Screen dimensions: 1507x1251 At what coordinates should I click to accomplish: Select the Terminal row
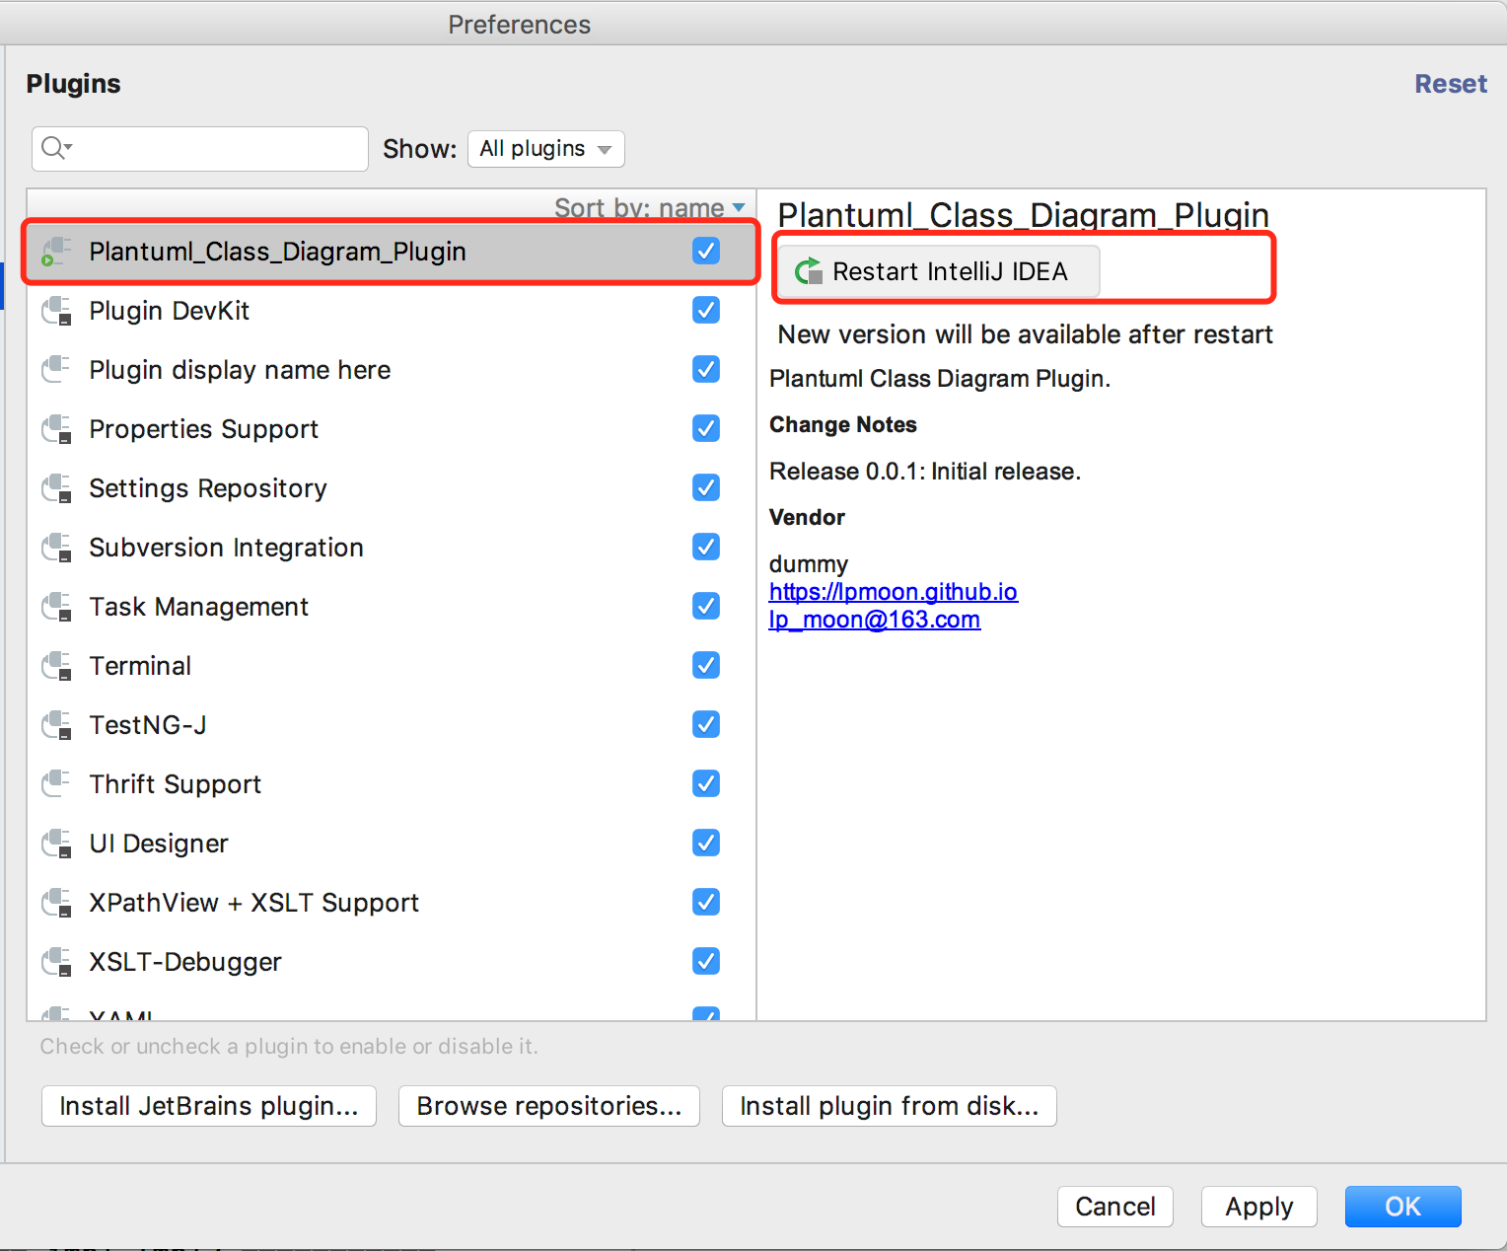392,666
